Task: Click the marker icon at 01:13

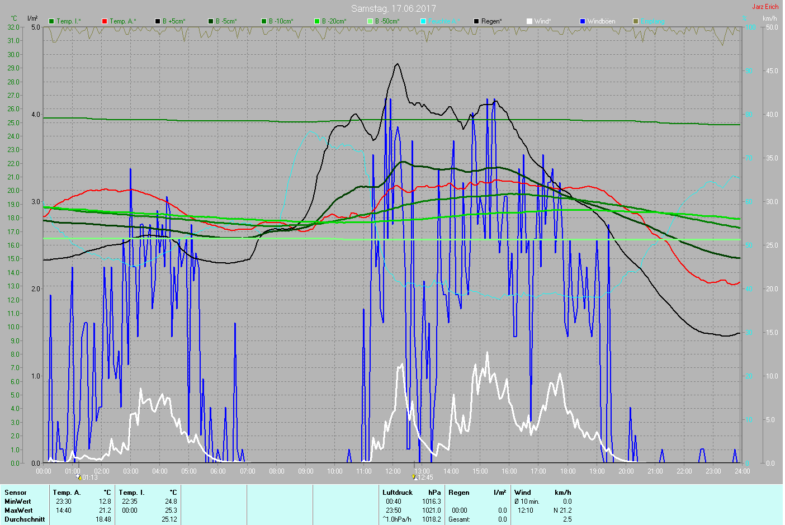Action: click(x=79, y=477)
